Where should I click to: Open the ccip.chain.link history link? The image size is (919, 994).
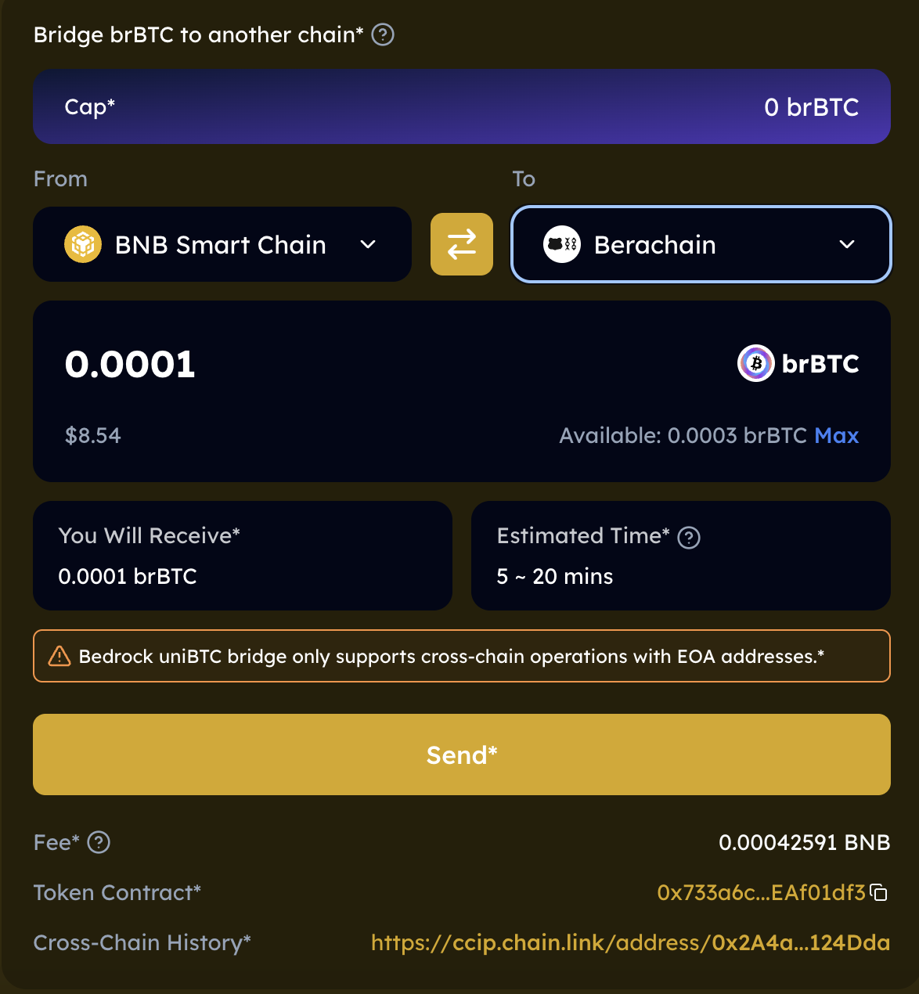point(630,942)
